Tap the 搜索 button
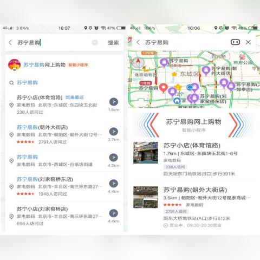This screenshot has width=260, height=260. pos(113,43)
